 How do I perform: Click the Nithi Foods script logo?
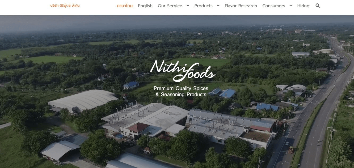[x=183, y=71]
